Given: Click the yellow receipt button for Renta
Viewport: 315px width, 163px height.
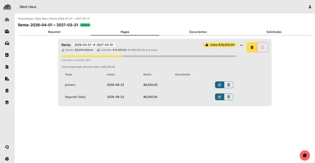Looking at the screenshot, I should point(252,47).
